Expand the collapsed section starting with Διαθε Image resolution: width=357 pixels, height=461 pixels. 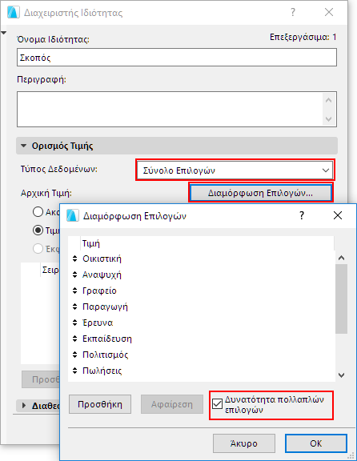coord(24,406)
